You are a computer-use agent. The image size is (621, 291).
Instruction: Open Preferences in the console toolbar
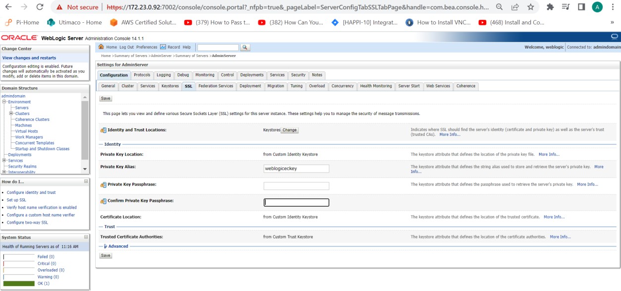point(147,47)
